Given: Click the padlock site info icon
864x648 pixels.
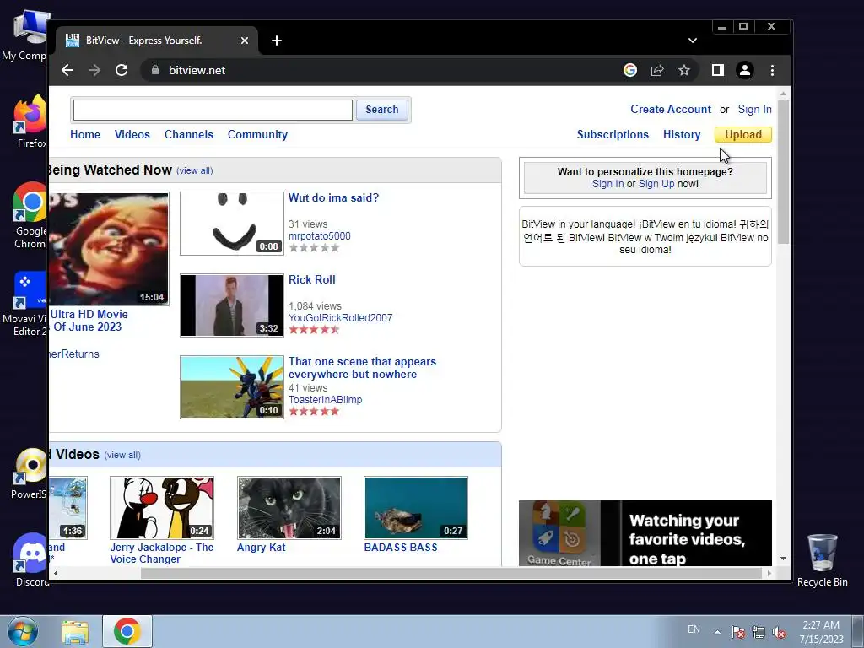Looking at the screenshot, I should coord(155,70).
